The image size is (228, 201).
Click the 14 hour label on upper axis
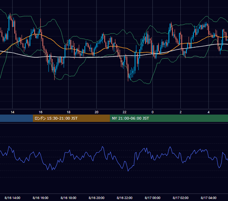click(12, 112)
